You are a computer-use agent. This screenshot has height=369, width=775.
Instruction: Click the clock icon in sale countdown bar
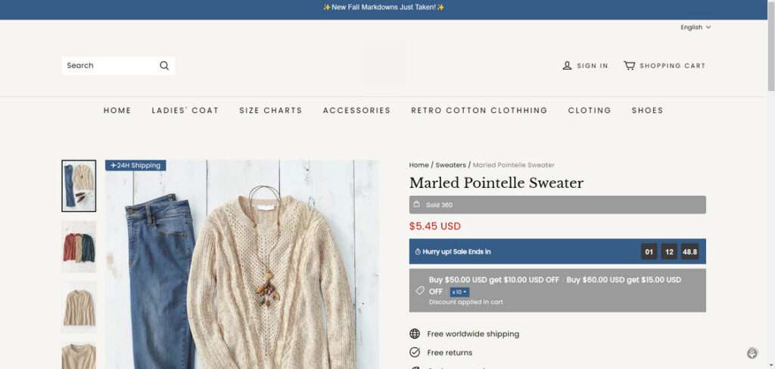click(x=418, y=252)
